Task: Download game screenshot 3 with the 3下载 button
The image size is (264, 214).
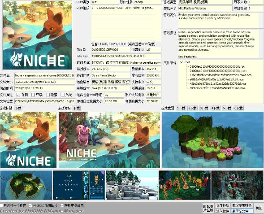Action: (204, 108)
